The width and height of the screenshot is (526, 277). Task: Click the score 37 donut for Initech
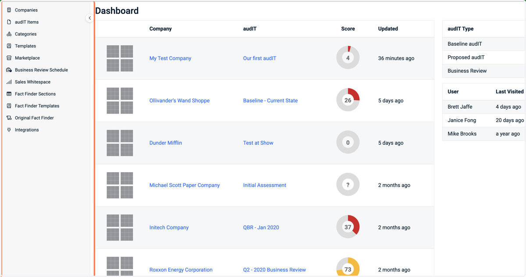(348, 227)
